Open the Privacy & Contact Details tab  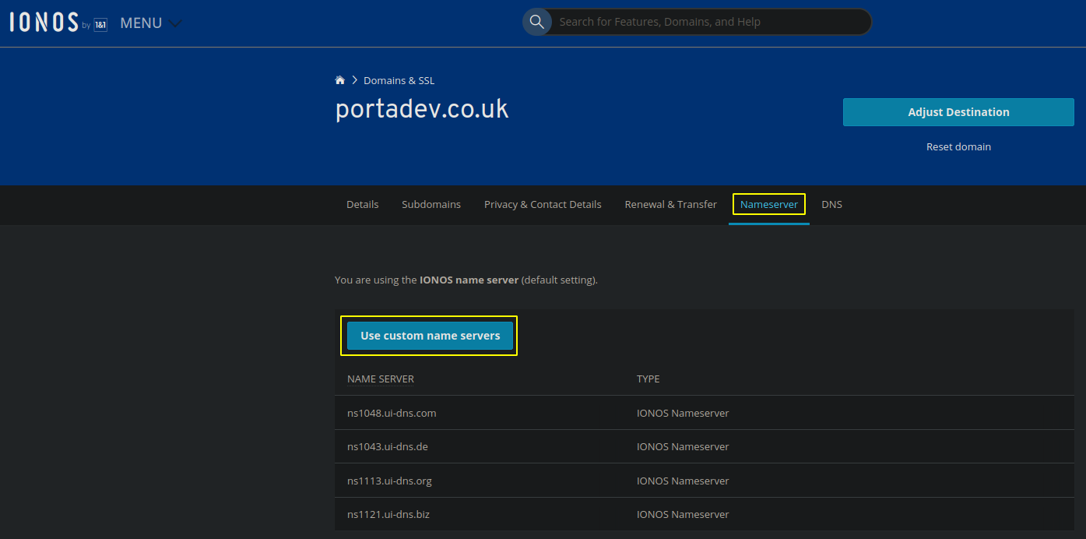pyautogui.click(x=543, y=204)
